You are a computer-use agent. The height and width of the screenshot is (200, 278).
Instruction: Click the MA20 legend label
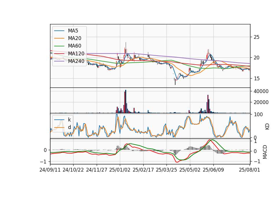pos(74,38)
